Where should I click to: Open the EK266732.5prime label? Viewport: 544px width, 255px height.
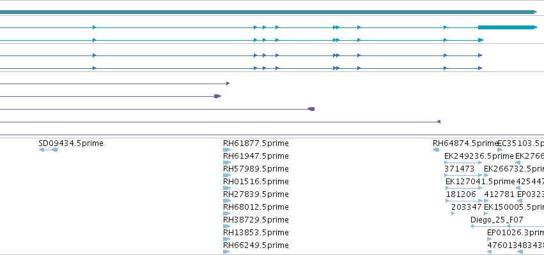click(x=514, y=169)
